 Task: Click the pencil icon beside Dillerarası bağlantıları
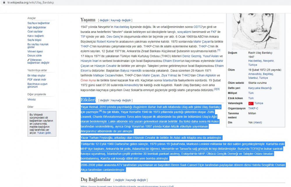(x=29, y=60)
